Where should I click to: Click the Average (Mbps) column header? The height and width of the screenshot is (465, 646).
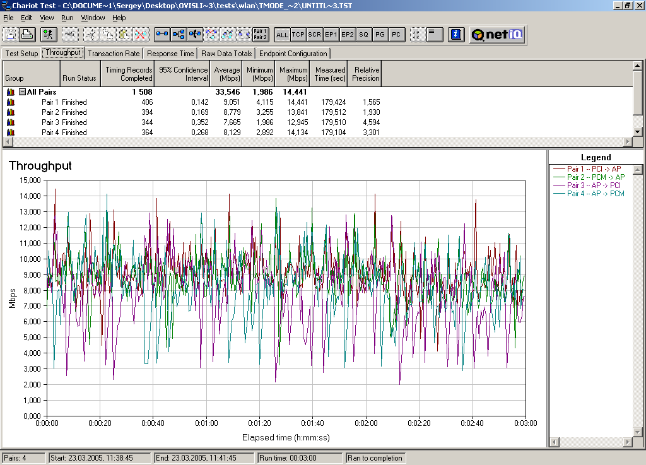[226, 74]
